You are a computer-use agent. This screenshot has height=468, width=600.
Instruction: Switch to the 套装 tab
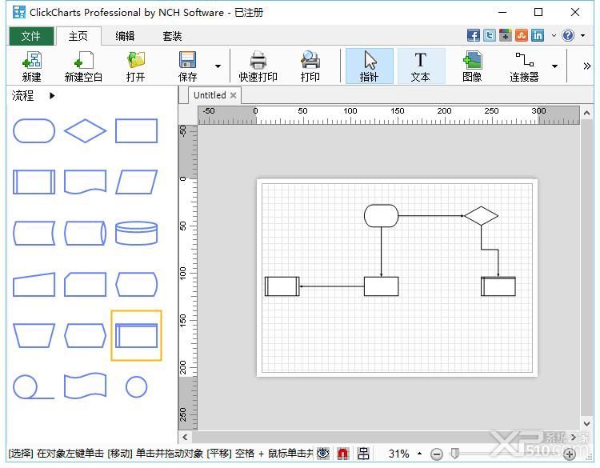pyautogui.click(x=172, y=36)
